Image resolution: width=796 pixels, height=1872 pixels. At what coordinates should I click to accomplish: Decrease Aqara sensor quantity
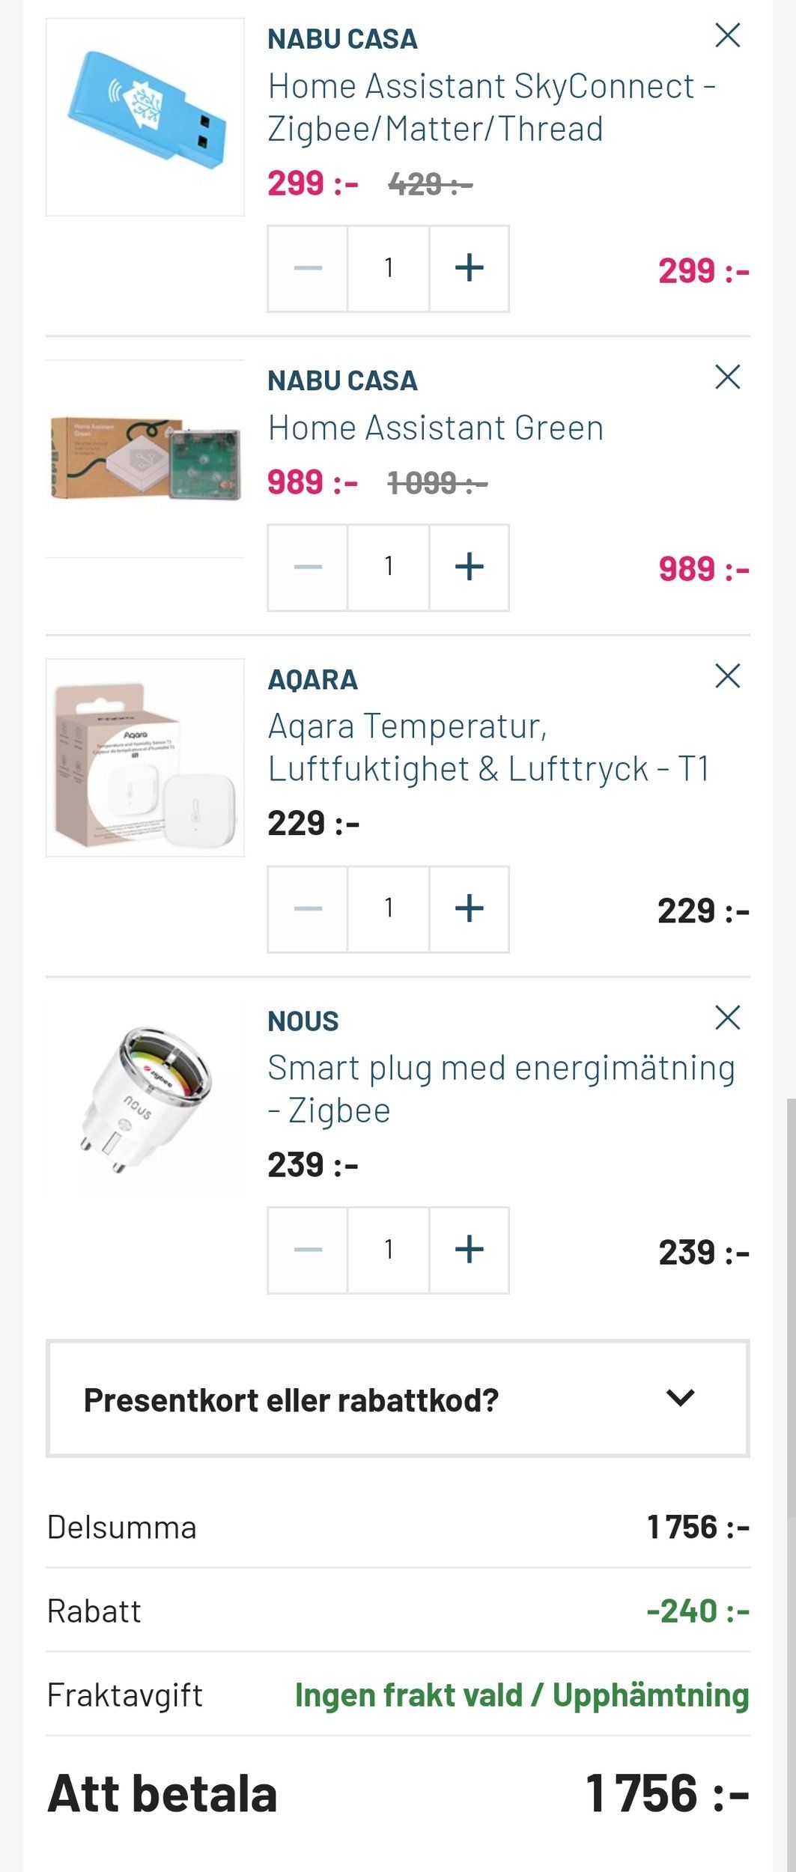[x=308, y=909]
